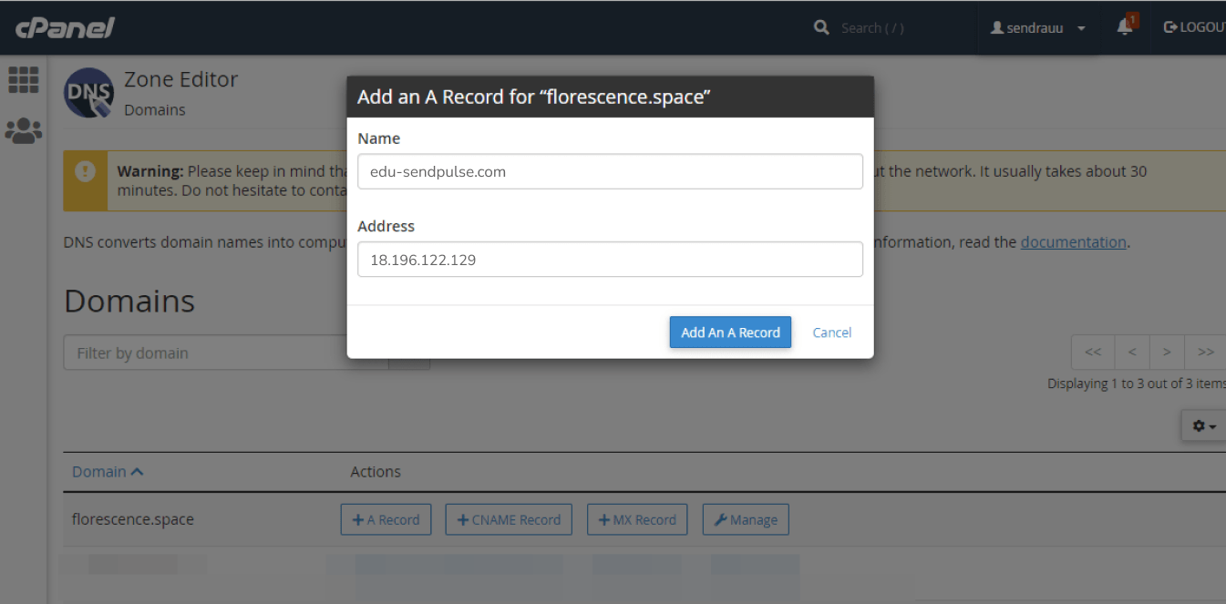
Task: Open the gear settings dropdown
Action: pos(1204,426)
